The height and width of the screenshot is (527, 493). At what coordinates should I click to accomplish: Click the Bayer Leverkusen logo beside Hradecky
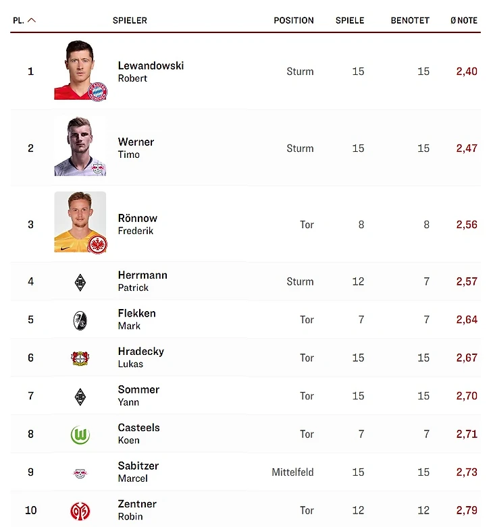point(80,358)
